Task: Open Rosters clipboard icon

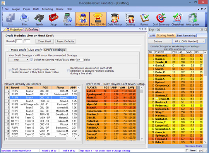Action: [144, 19]
